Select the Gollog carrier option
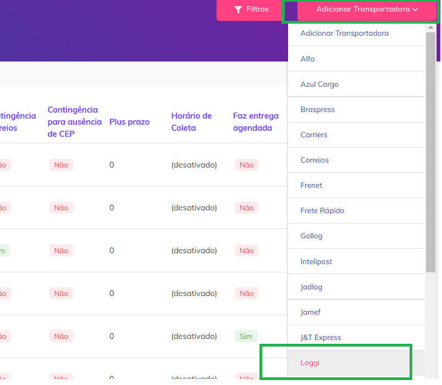 coord(356,236)
